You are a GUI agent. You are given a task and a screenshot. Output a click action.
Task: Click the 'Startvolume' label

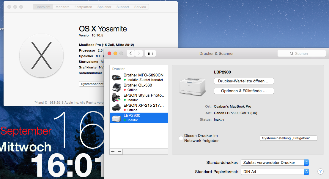[x=88, y=62]
